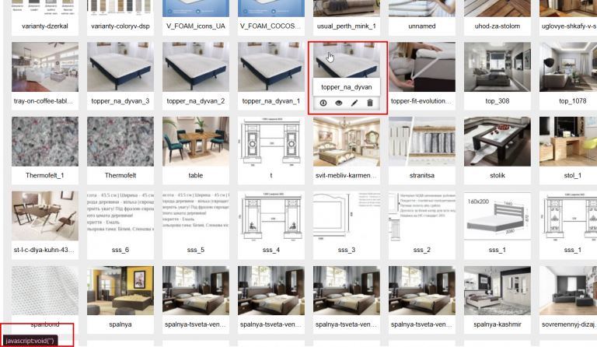Open the drawing thumbnail named t
This screenshot has height=347, width=597.
271,142
